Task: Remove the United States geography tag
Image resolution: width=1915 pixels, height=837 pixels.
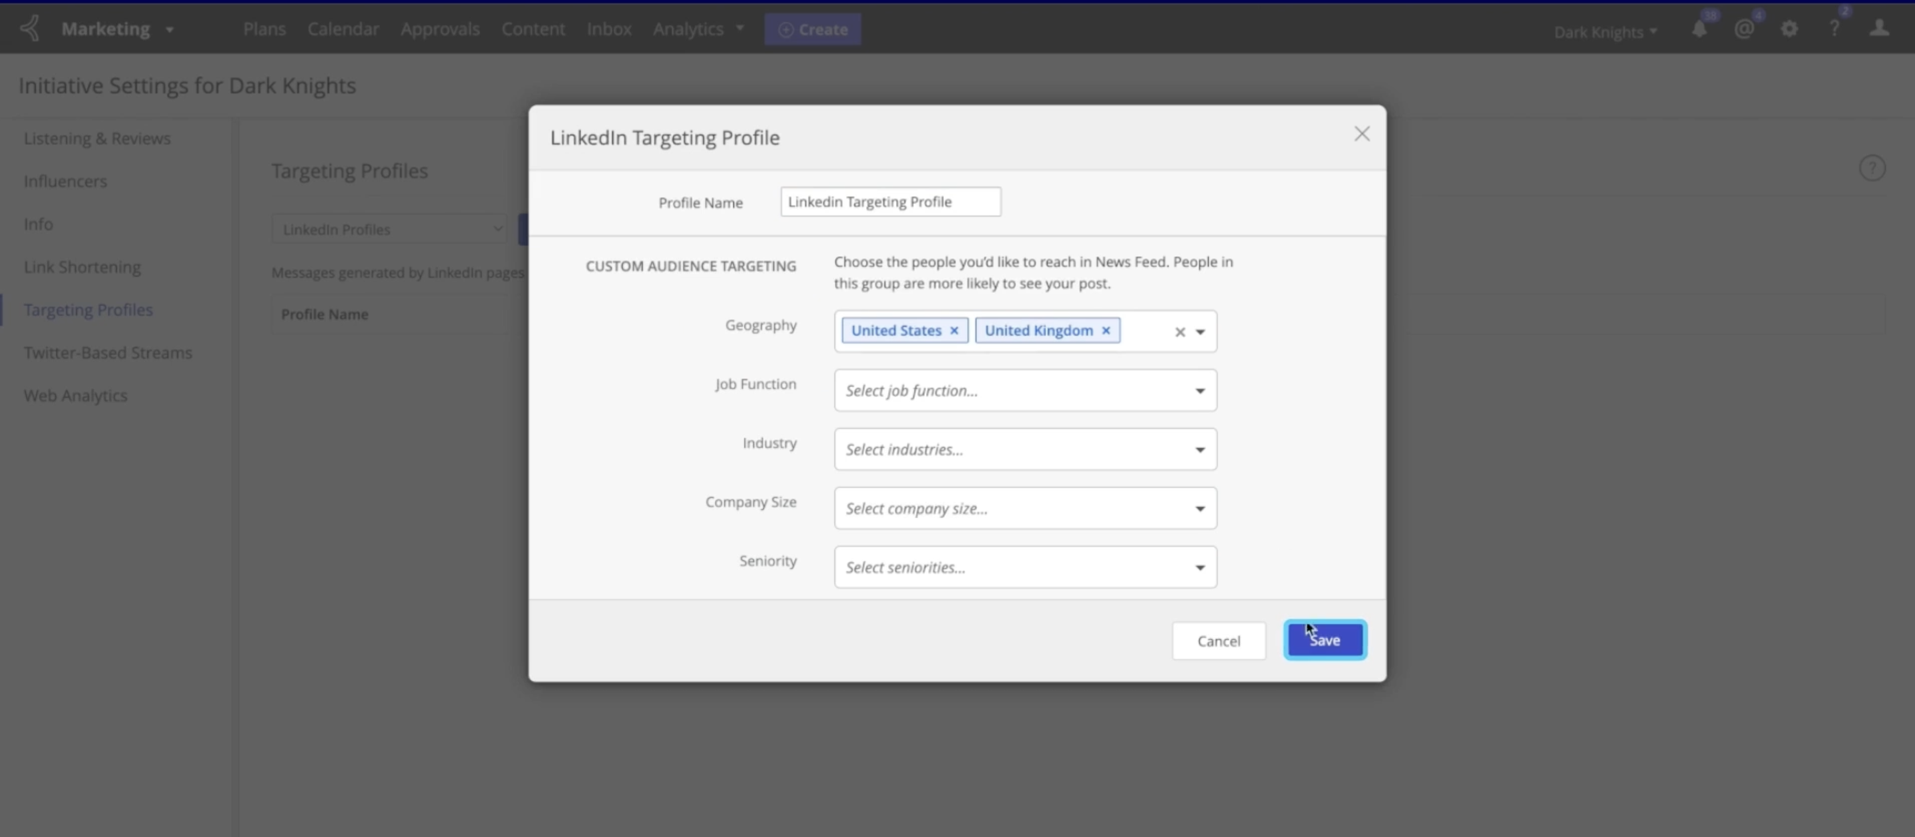Action: [x=953, y=331]
